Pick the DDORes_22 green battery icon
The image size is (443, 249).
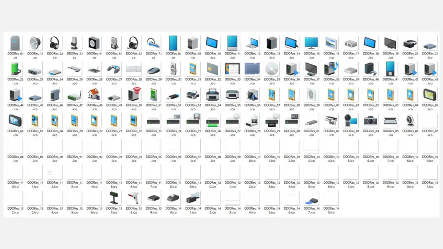15,69
